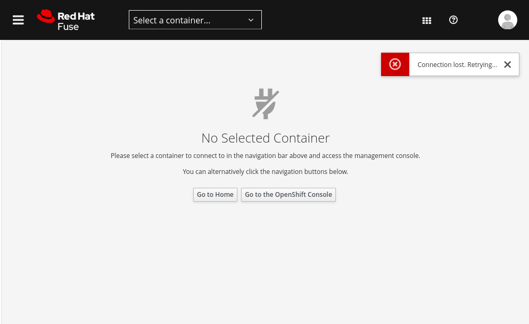
Task: Expand the container selector chevron arrow
Action: click(x=251, y=20)
